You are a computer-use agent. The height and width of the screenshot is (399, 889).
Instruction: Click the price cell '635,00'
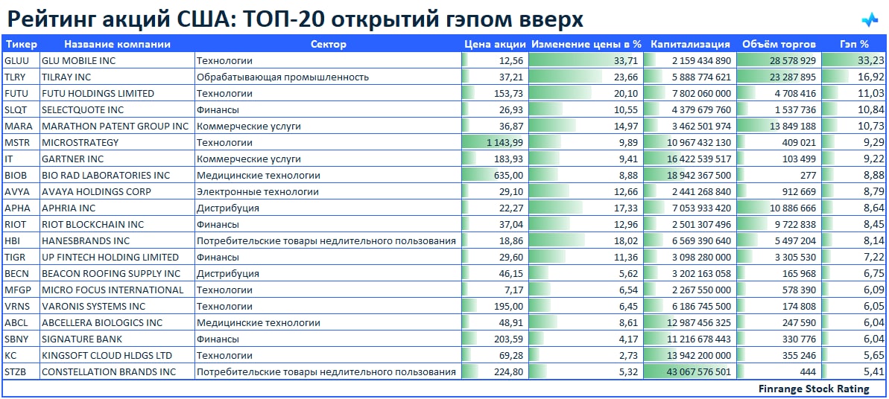pos(495,176)
